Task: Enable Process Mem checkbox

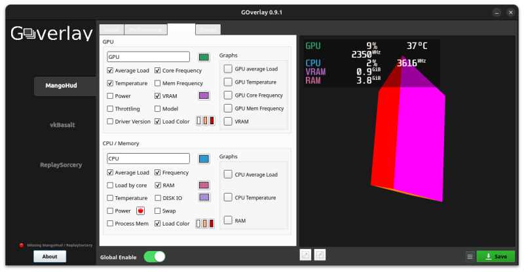Action: (x=110, y=224)
